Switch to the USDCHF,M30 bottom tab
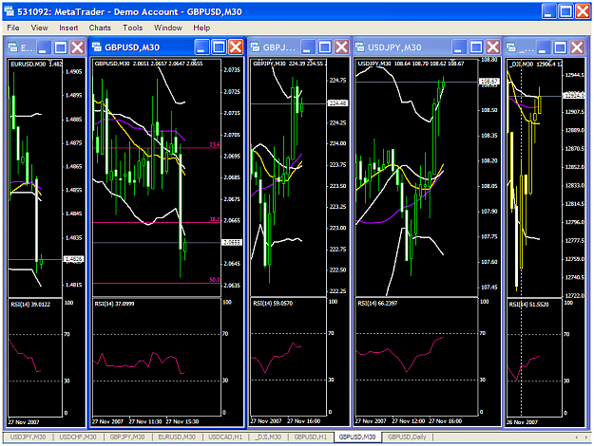Viewport: 594px width, 446px height. [x=78, y=437]
